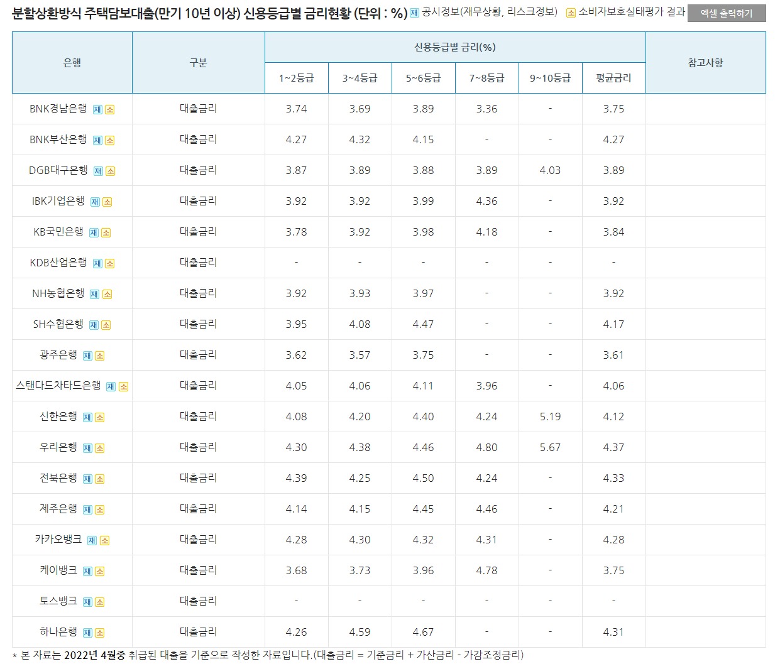780x664 pixels.
Task: Open 스탠다드차타드은행 consumer protection icon (소)
Action: point(123,386)
